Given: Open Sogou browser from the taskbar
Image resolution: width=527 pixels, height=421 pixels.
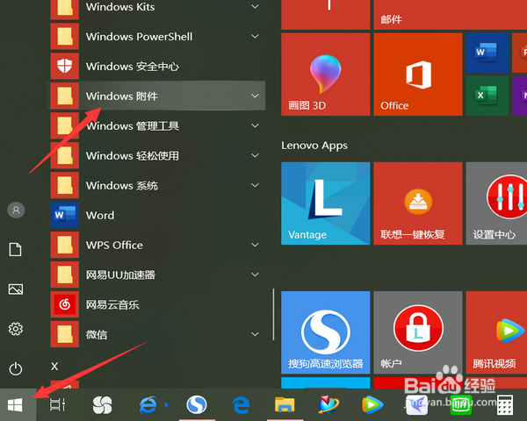Looking at the screenshot, I should (x=196, y=405).
